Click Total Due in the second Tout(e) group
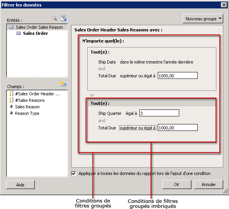Screen dimensions: 229x209 pos(107,128)
